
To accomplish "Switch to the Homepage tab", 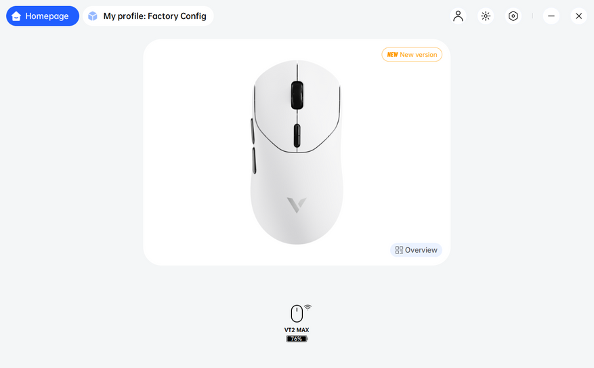I will click(43, 16).
